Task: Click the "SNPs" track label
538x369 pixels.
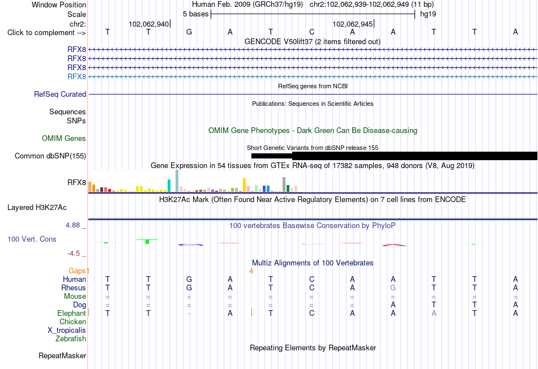Action: (x=76, y=121)
